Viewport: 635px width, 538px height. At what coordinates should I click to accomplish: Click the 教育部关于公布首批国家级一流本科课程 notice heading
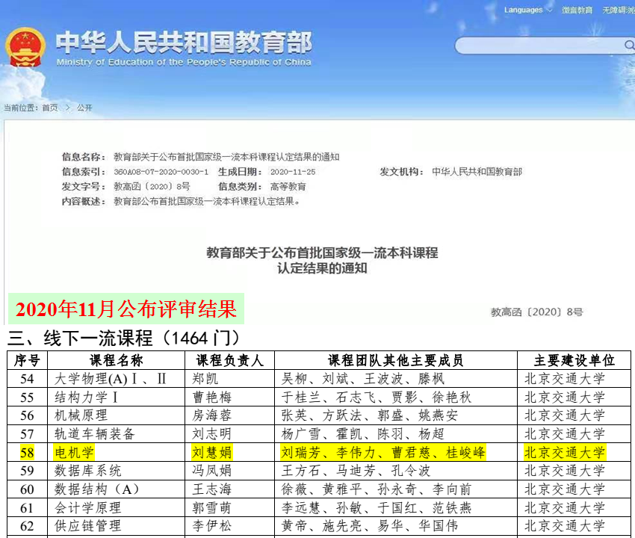tap(322, 253)
